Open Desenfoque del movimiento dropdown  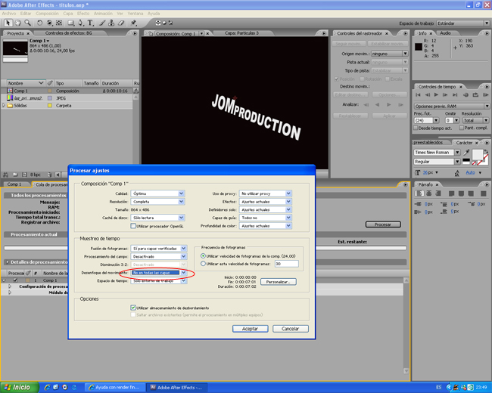159,273
